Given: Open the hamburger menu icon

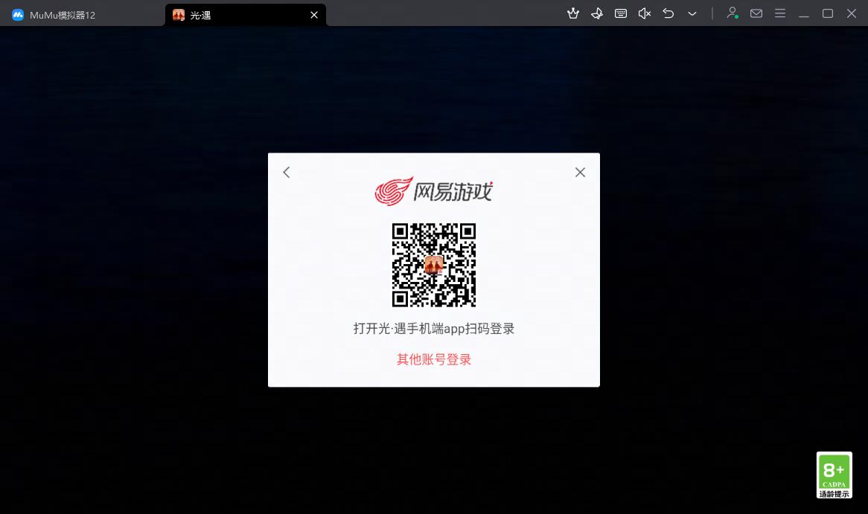Looking at the screenshot, I should point(780,13).
